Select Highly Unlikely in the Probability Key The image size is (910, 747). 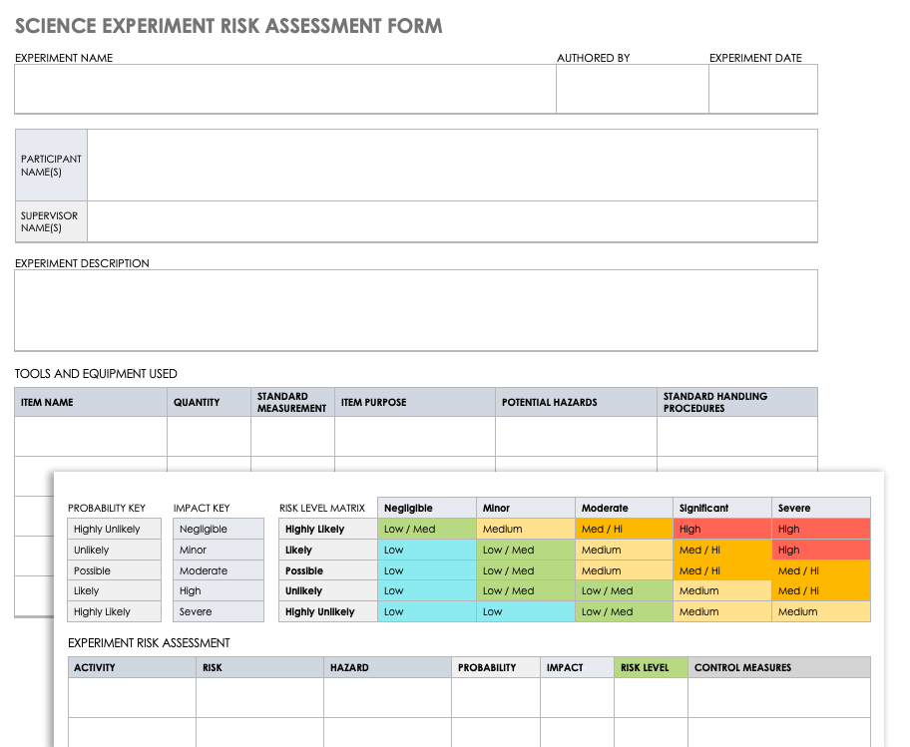(114, 529)
